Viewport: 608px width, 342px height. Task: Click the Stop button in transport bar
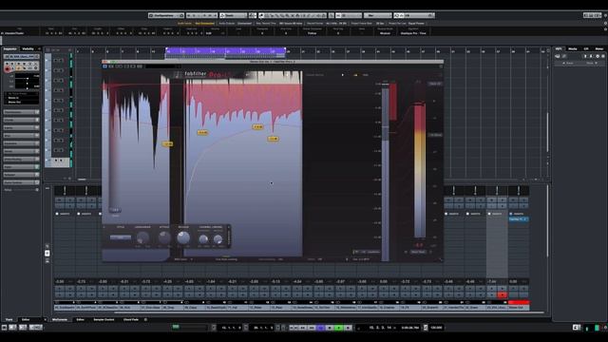coord(330,328)
